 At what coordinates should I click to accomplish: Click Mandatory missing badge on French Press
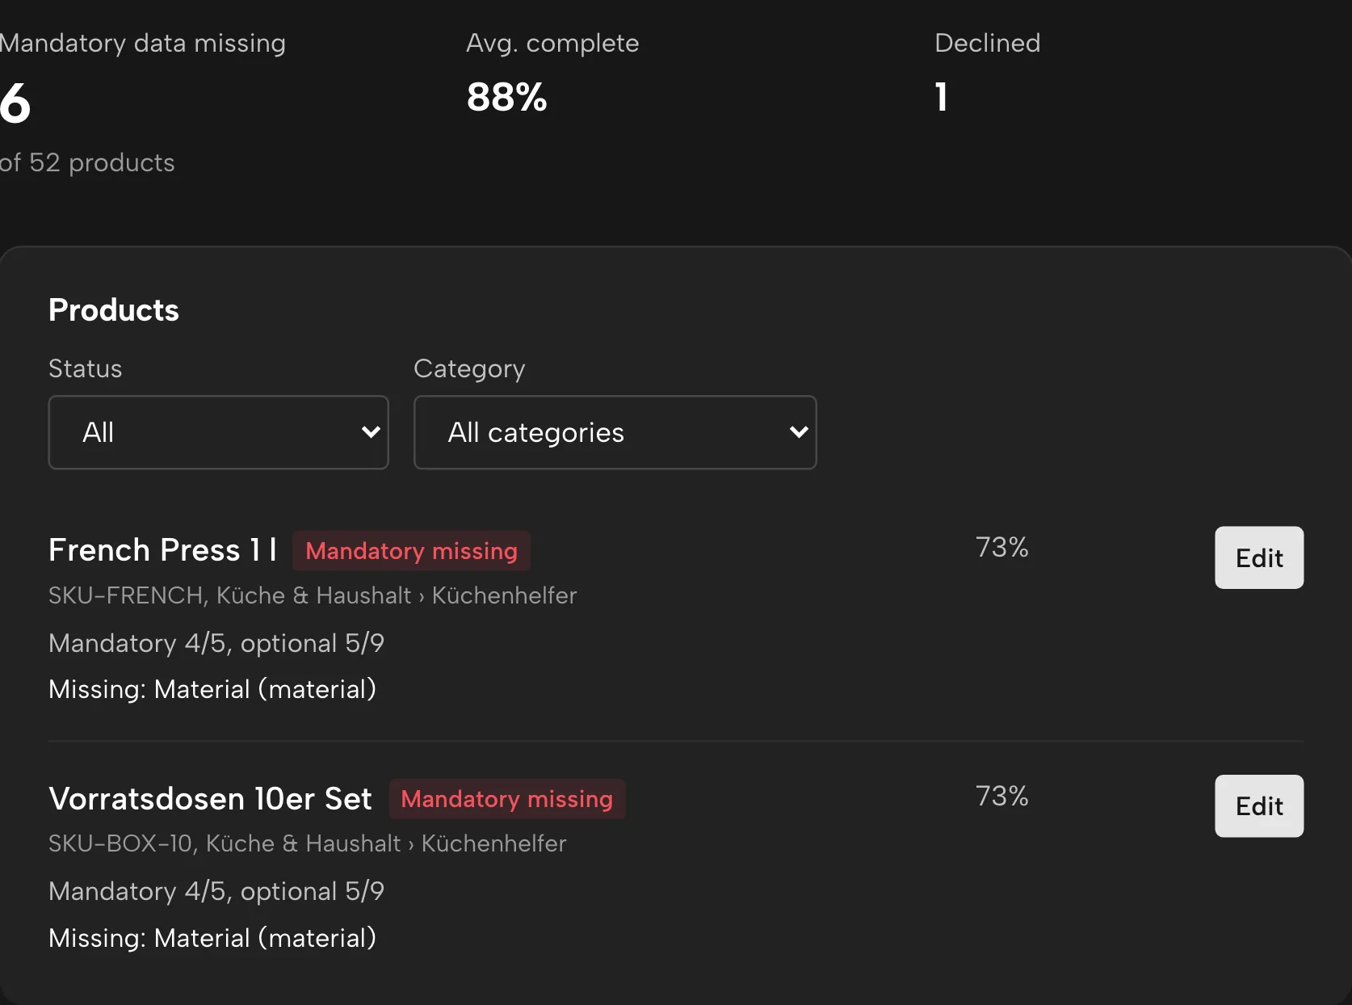[411, 551]
